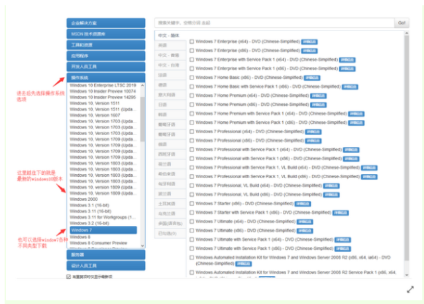The height and width of the screenshot is (304, 424).
Task: Switch to the 英语 language tab
Action: coord(170,45)
